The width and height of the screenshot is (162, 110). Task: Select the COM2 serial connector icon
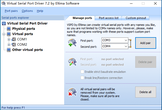(x=14, y=45)
